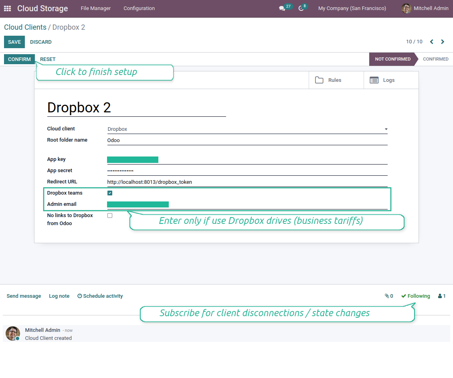The height and width of the screenshot is (378, 453).
Task: Select the Not Confirmed status stage
Action: point(392,59)
